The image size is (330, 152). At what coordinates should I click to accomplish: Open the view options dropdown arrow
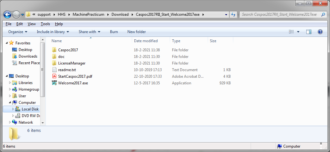pyautogui.click(x=298, y=32)
